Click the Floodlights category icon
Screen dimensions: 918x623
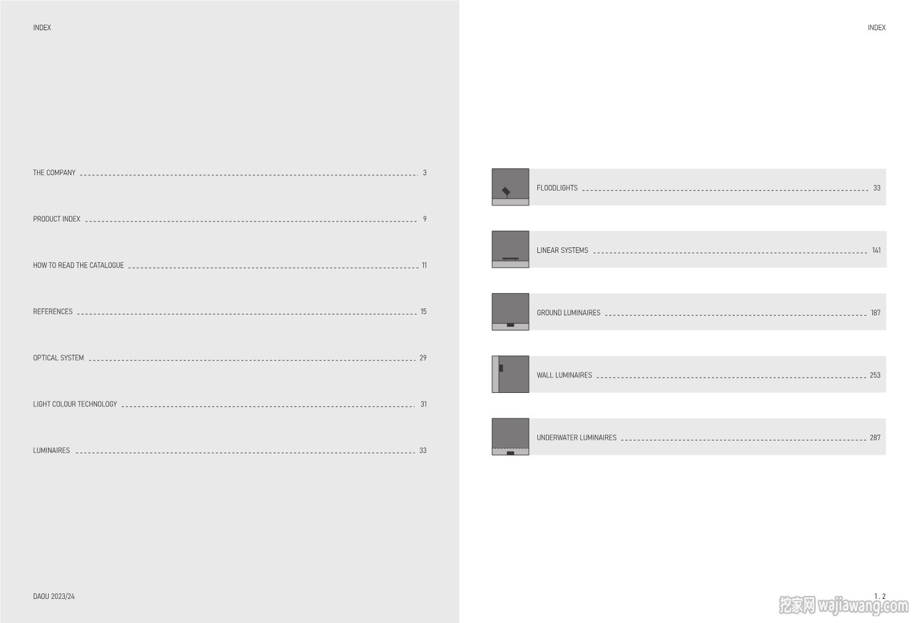510,187
